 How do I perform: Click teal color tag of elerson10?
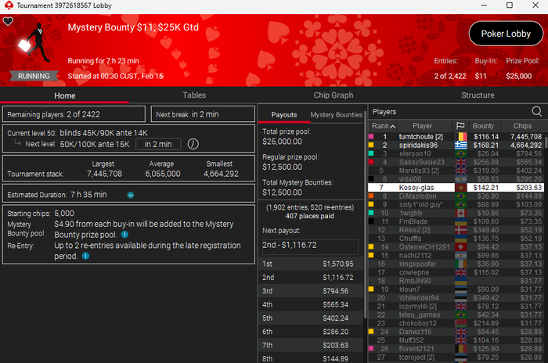click(x=371, y=153)
